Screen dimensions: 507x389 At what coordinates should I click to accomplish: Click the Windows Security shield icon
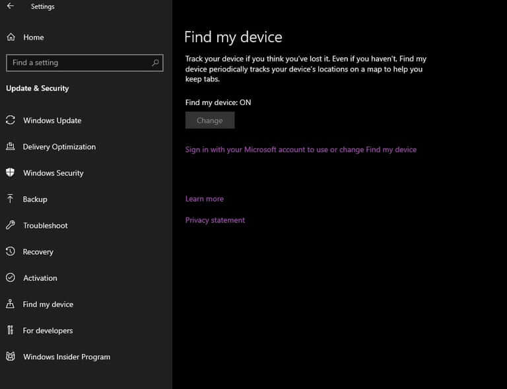(x=11, y=173)
